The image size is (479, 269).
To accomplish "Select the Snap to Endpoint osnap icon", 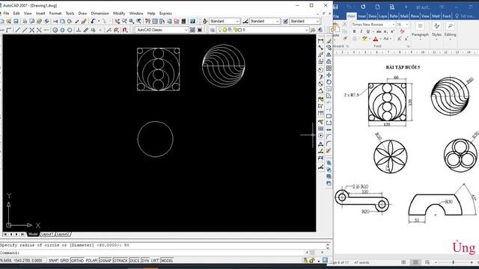I will click(x=17, y=30).
